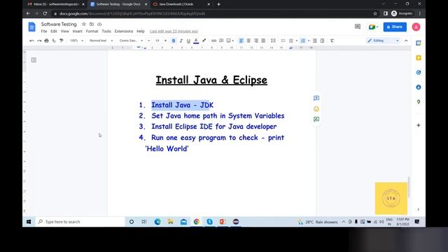The width and height of the screenshot is (448, 252).
Task: Open the zoom level dropdown
Action: [x=76, y=41]
